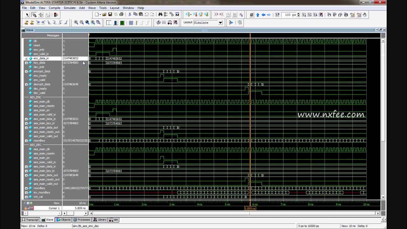Click the Cut scissors icon

point(129,15)
